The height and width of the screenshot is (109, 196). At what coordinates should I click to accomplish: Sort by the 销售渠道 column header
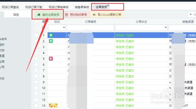point(188,22)
